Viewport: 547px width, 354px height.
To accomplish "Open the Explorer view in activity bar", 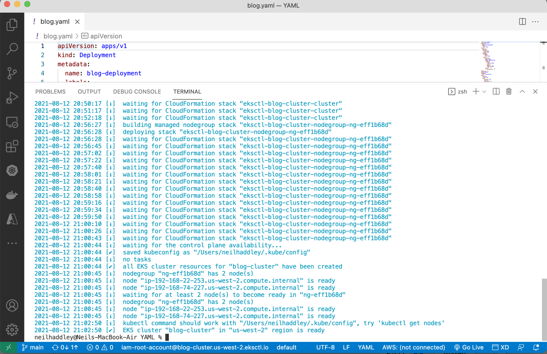I will tap(12, 24).
